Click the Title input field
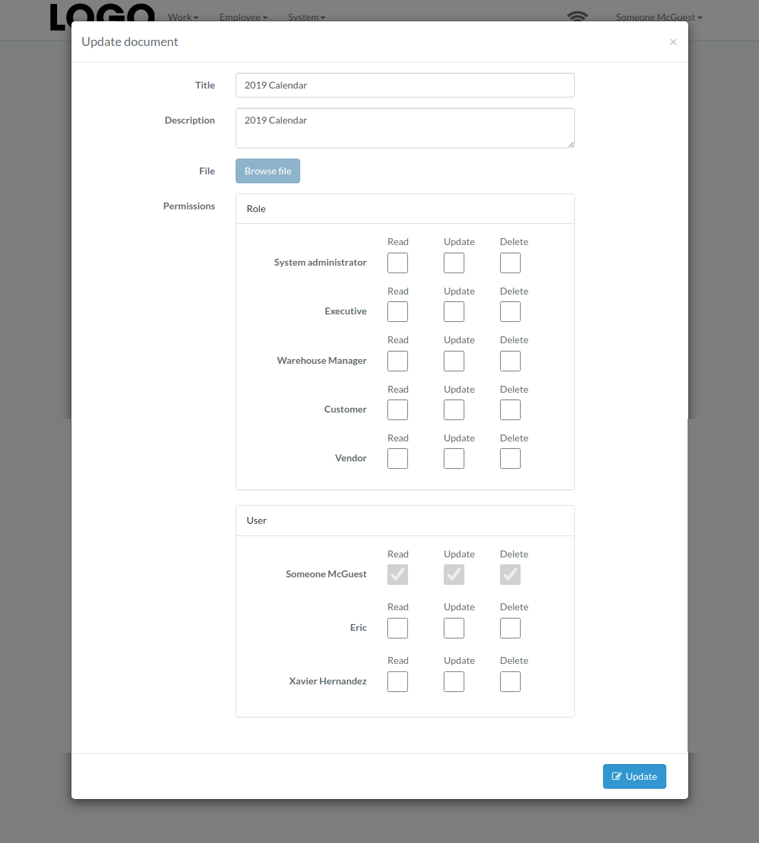This screenshot has width=759, height=843. [405, 85]
